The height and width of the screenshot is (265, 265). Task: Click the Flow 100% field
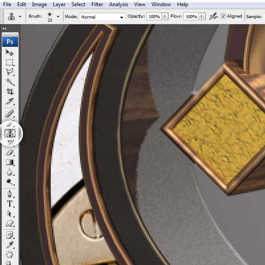coord(191,17)
